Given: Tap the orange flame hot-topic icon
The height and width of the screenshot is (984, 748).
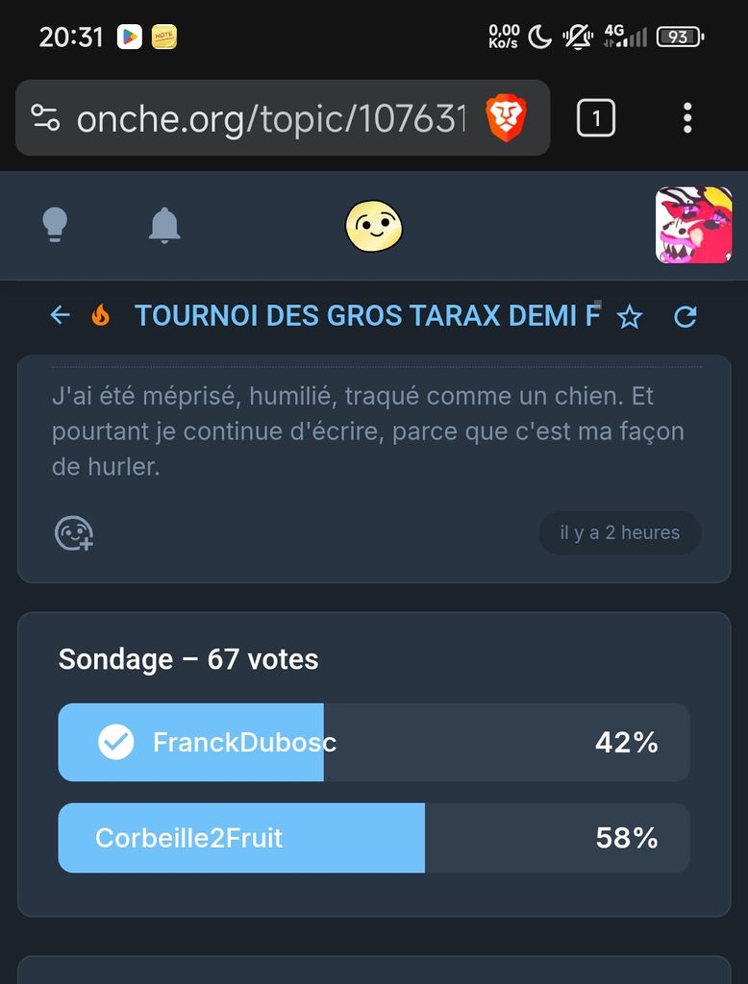Looking at the screenshot, I should click(x=100, y=315).
